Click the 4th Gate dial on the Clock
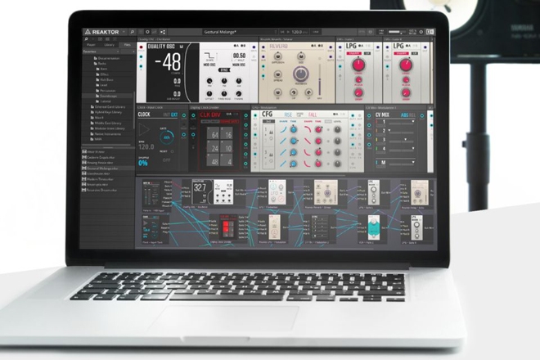 (x=167, y=137)
